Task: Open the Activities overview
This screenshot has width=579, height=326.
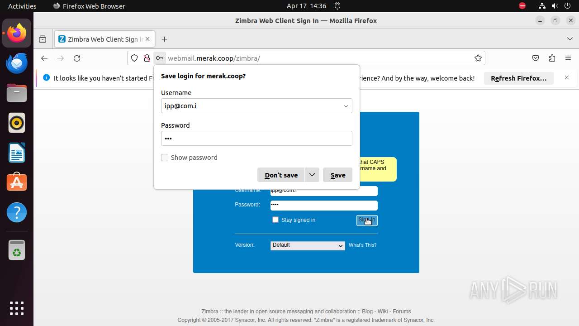Action: tap(22, 6)
